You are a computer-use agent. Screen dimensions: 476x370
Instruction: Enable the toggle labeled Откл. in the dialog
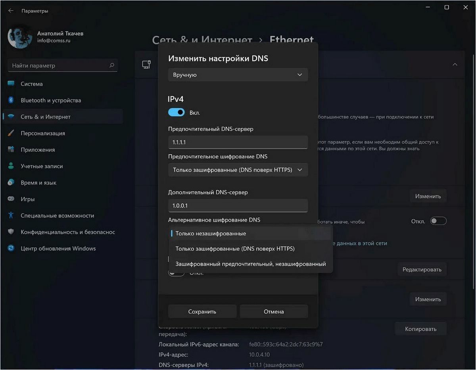[177, 273]
